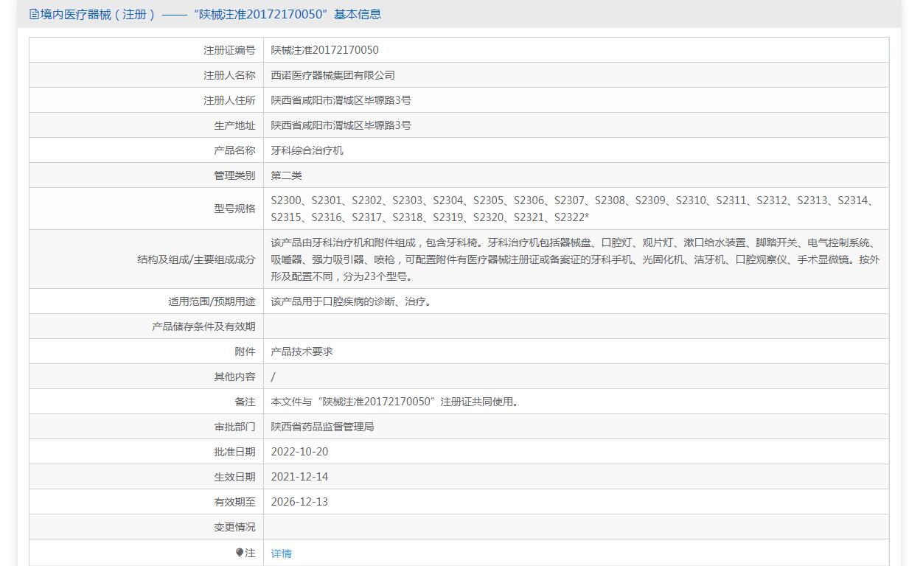Click the 注册人住所 label
The width and height of the screenshot is (923, 566).
click(229, 100)
